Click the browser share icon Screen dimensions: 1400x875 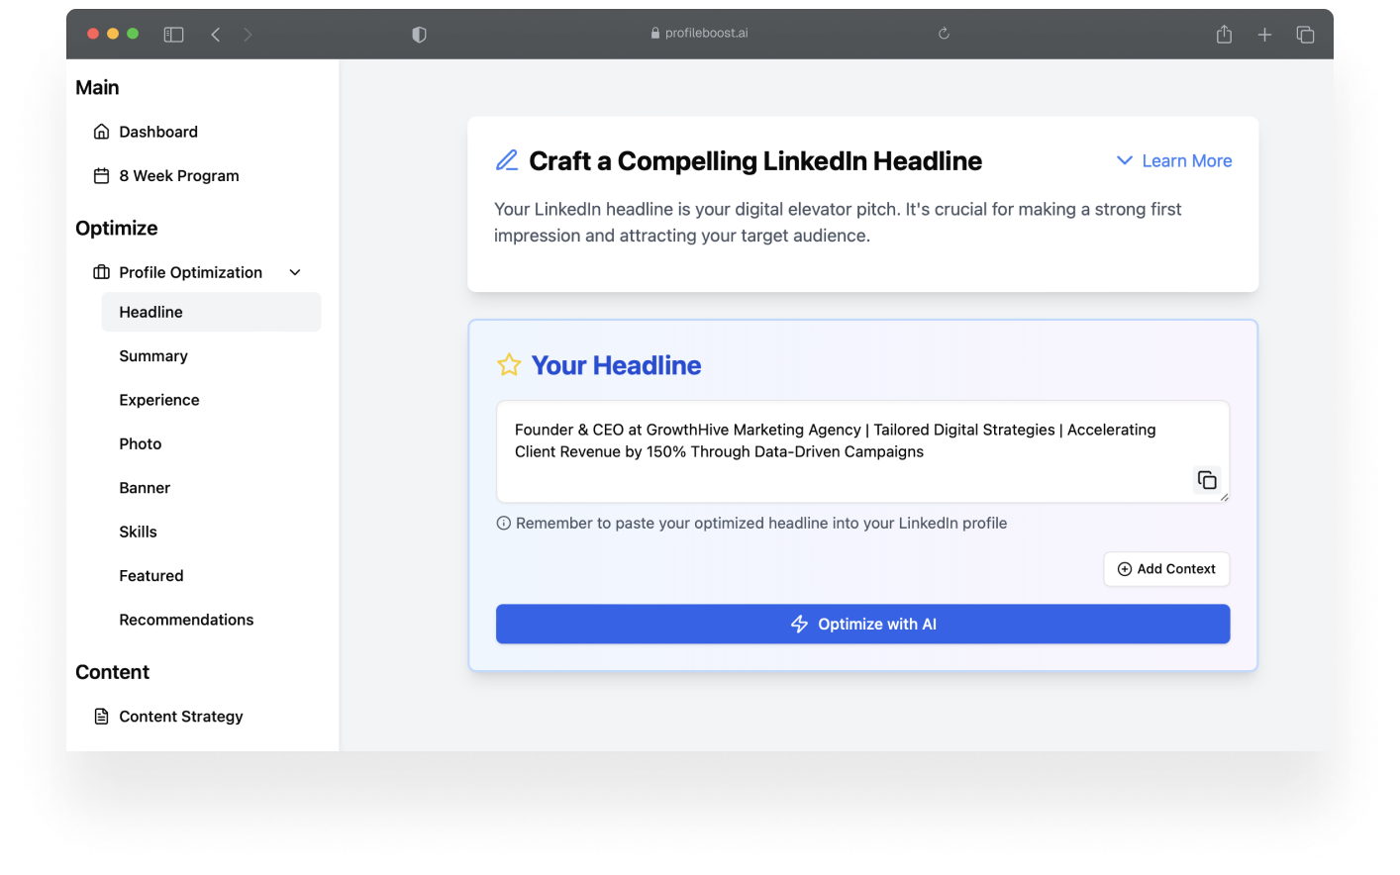coord(1224,35)
